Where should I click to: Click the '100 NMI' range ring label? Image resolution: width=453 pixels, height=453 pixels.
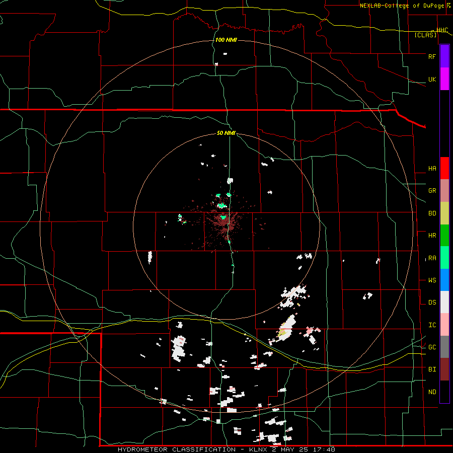click(226, 40)
